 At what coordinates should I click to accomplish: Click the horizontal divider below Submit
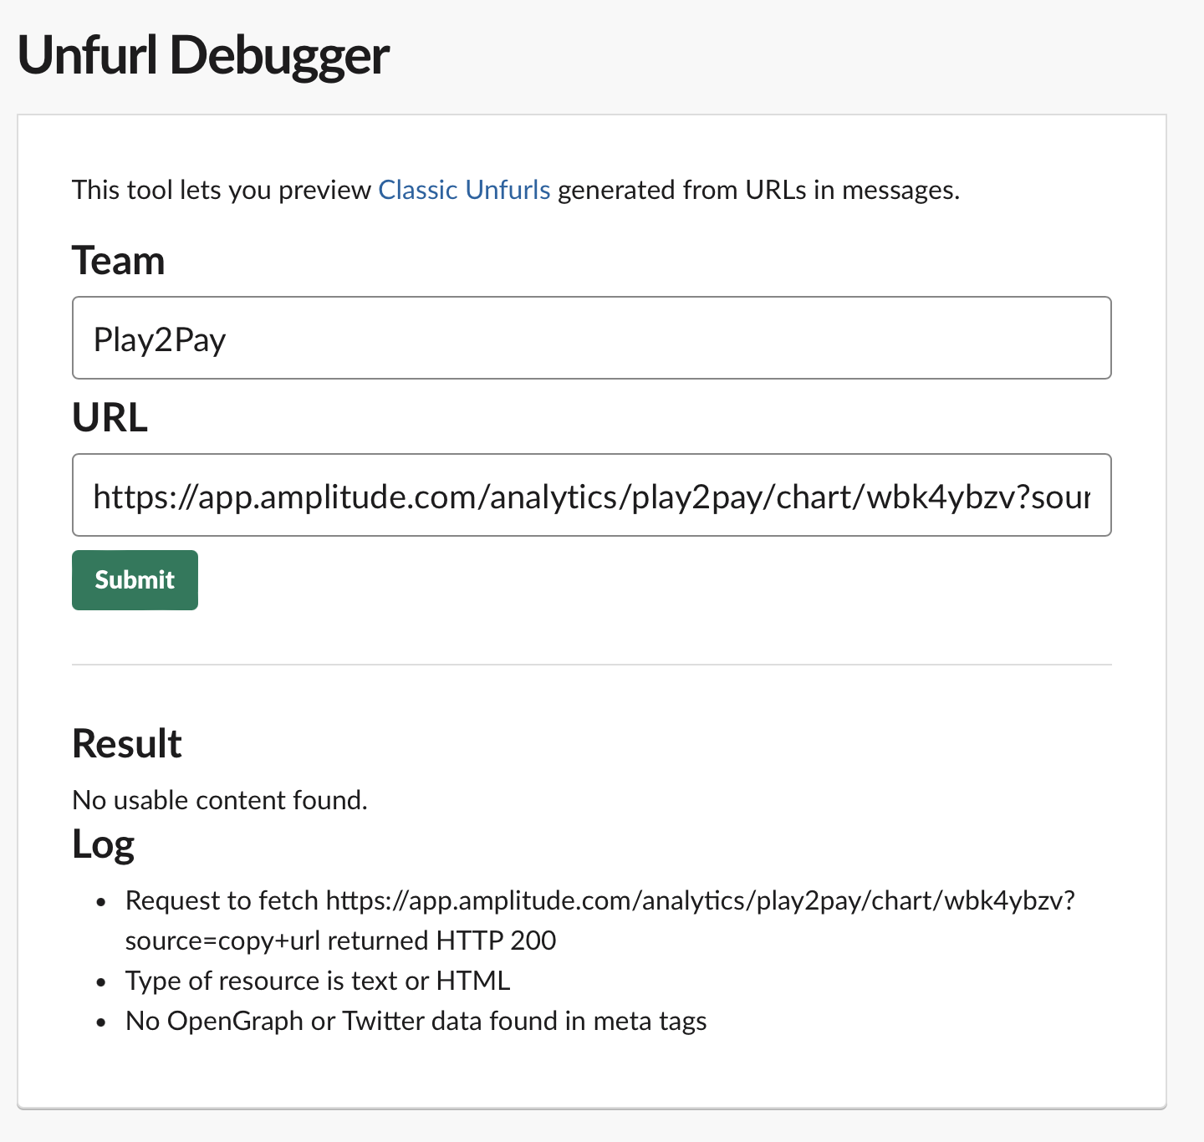point(591,665)
